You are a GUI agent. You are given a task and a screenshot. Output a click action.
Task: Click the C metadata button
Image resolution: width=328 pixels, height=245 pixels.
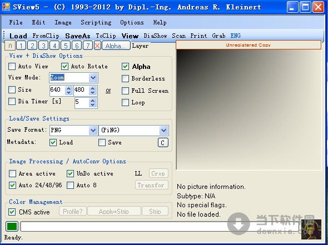(163, 143)
